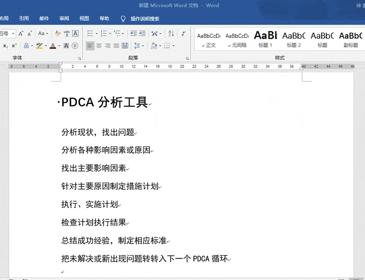
Task: Click the numbered list icon
Action: pos(104,34)
